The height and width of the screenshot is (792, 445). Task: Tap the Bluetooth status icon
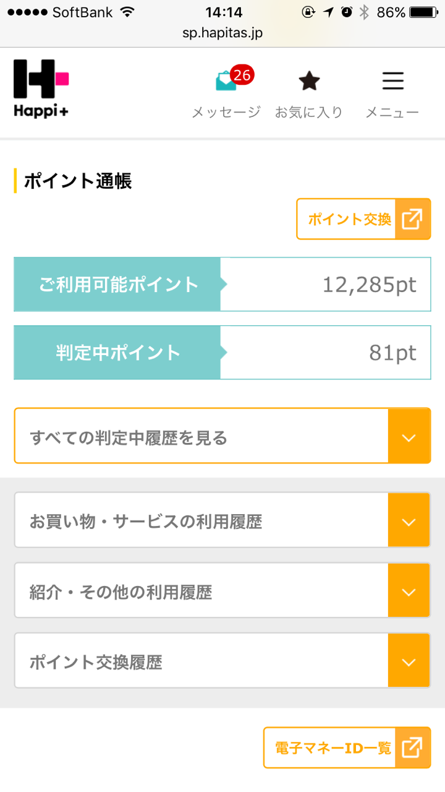[x=363, y=12]
